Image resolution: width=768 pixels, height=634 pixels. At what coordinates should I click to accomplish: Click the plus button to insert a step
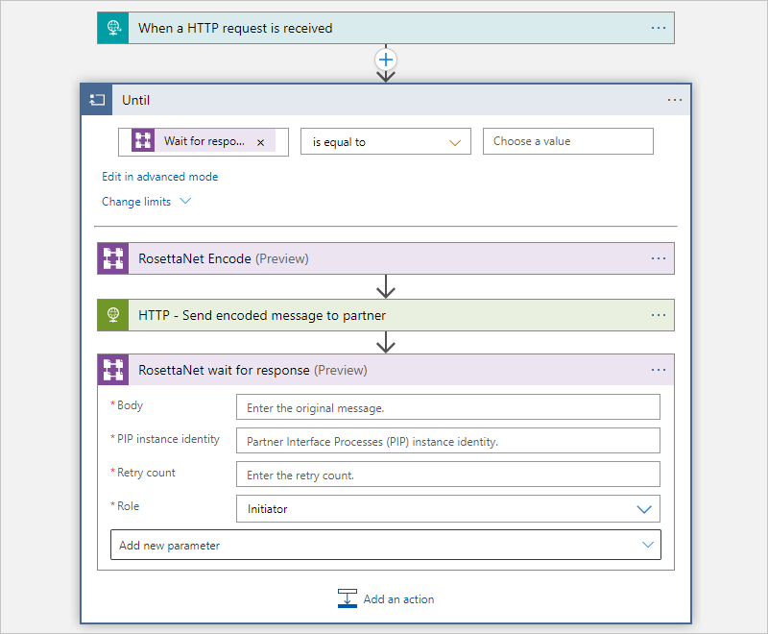point(386,60)
